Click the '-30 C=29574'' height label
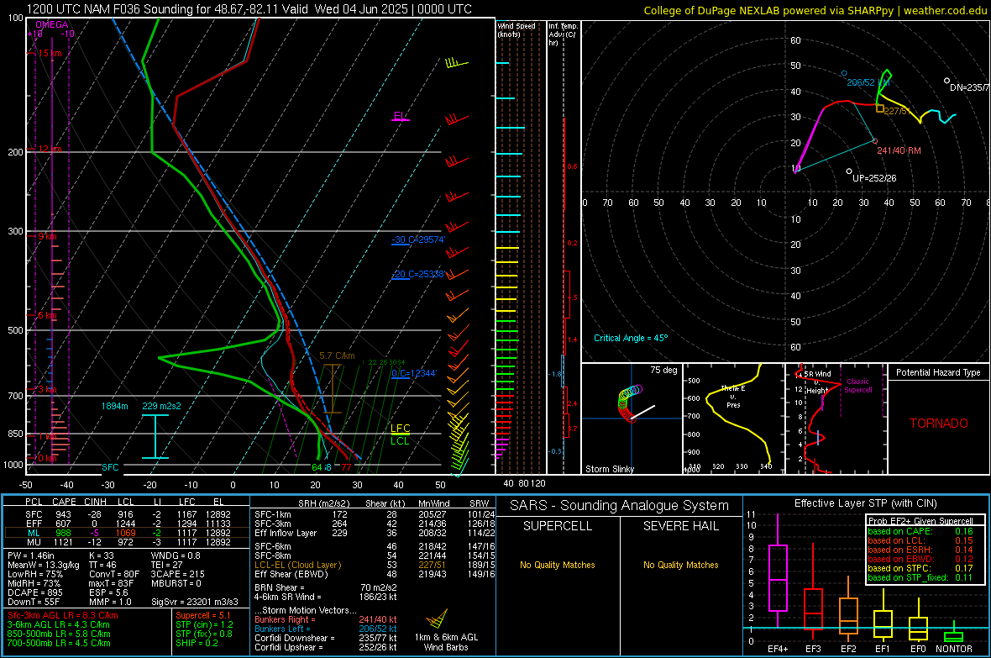991x658 pixels. coord(418,240)
